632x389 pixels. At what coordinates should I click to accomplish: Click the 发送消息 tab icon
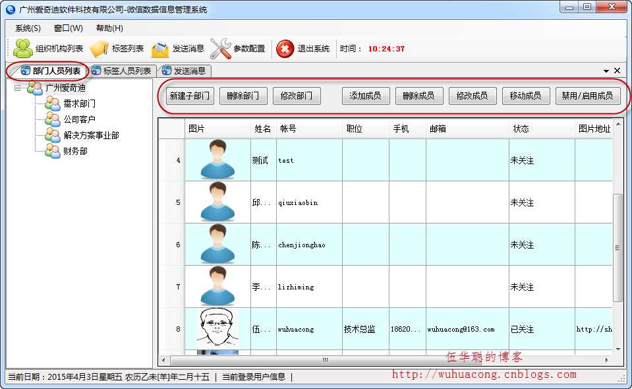tap(167, 71)
